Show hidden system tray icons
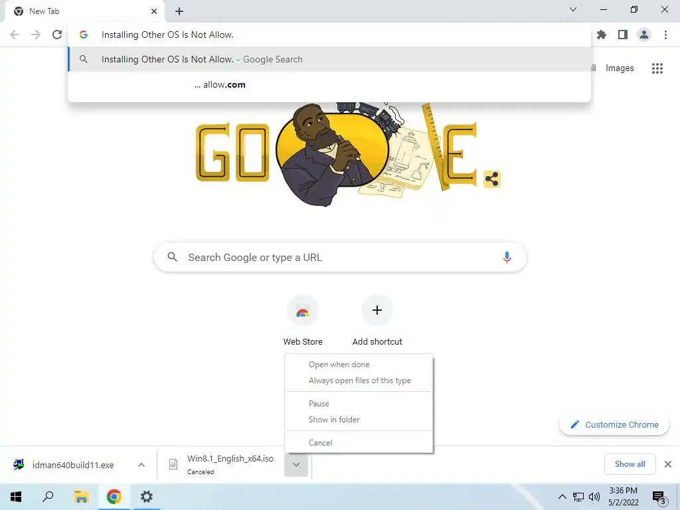The image size is (680, 510). point(562,497)
